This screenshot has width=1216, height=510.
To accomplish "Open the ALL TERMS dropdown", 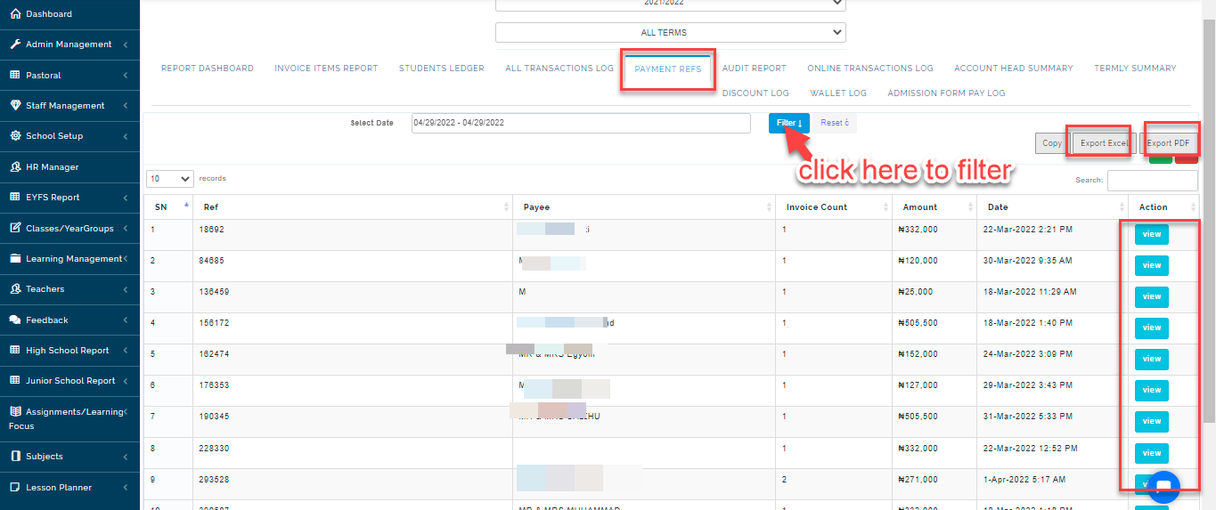I will [670, 32].
